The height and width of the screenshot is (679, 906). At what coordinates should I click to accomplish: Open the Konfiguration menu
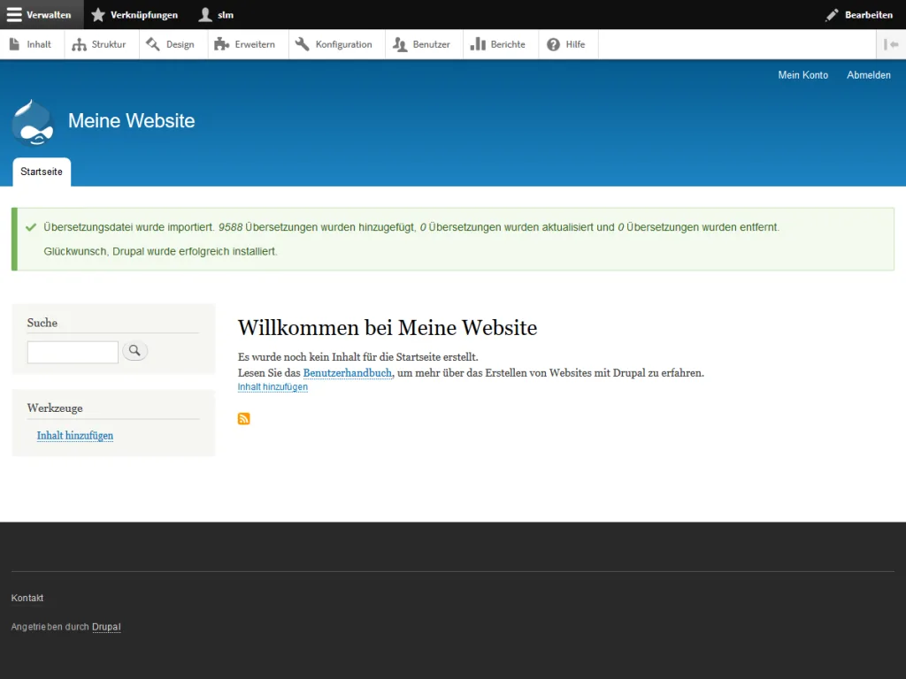(334, 44)
